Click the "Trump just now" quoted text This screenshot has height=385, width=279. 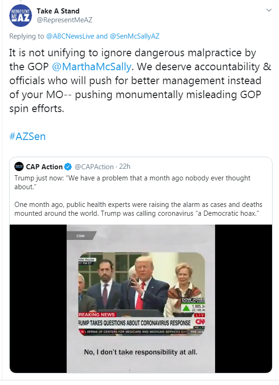[132, 182]
